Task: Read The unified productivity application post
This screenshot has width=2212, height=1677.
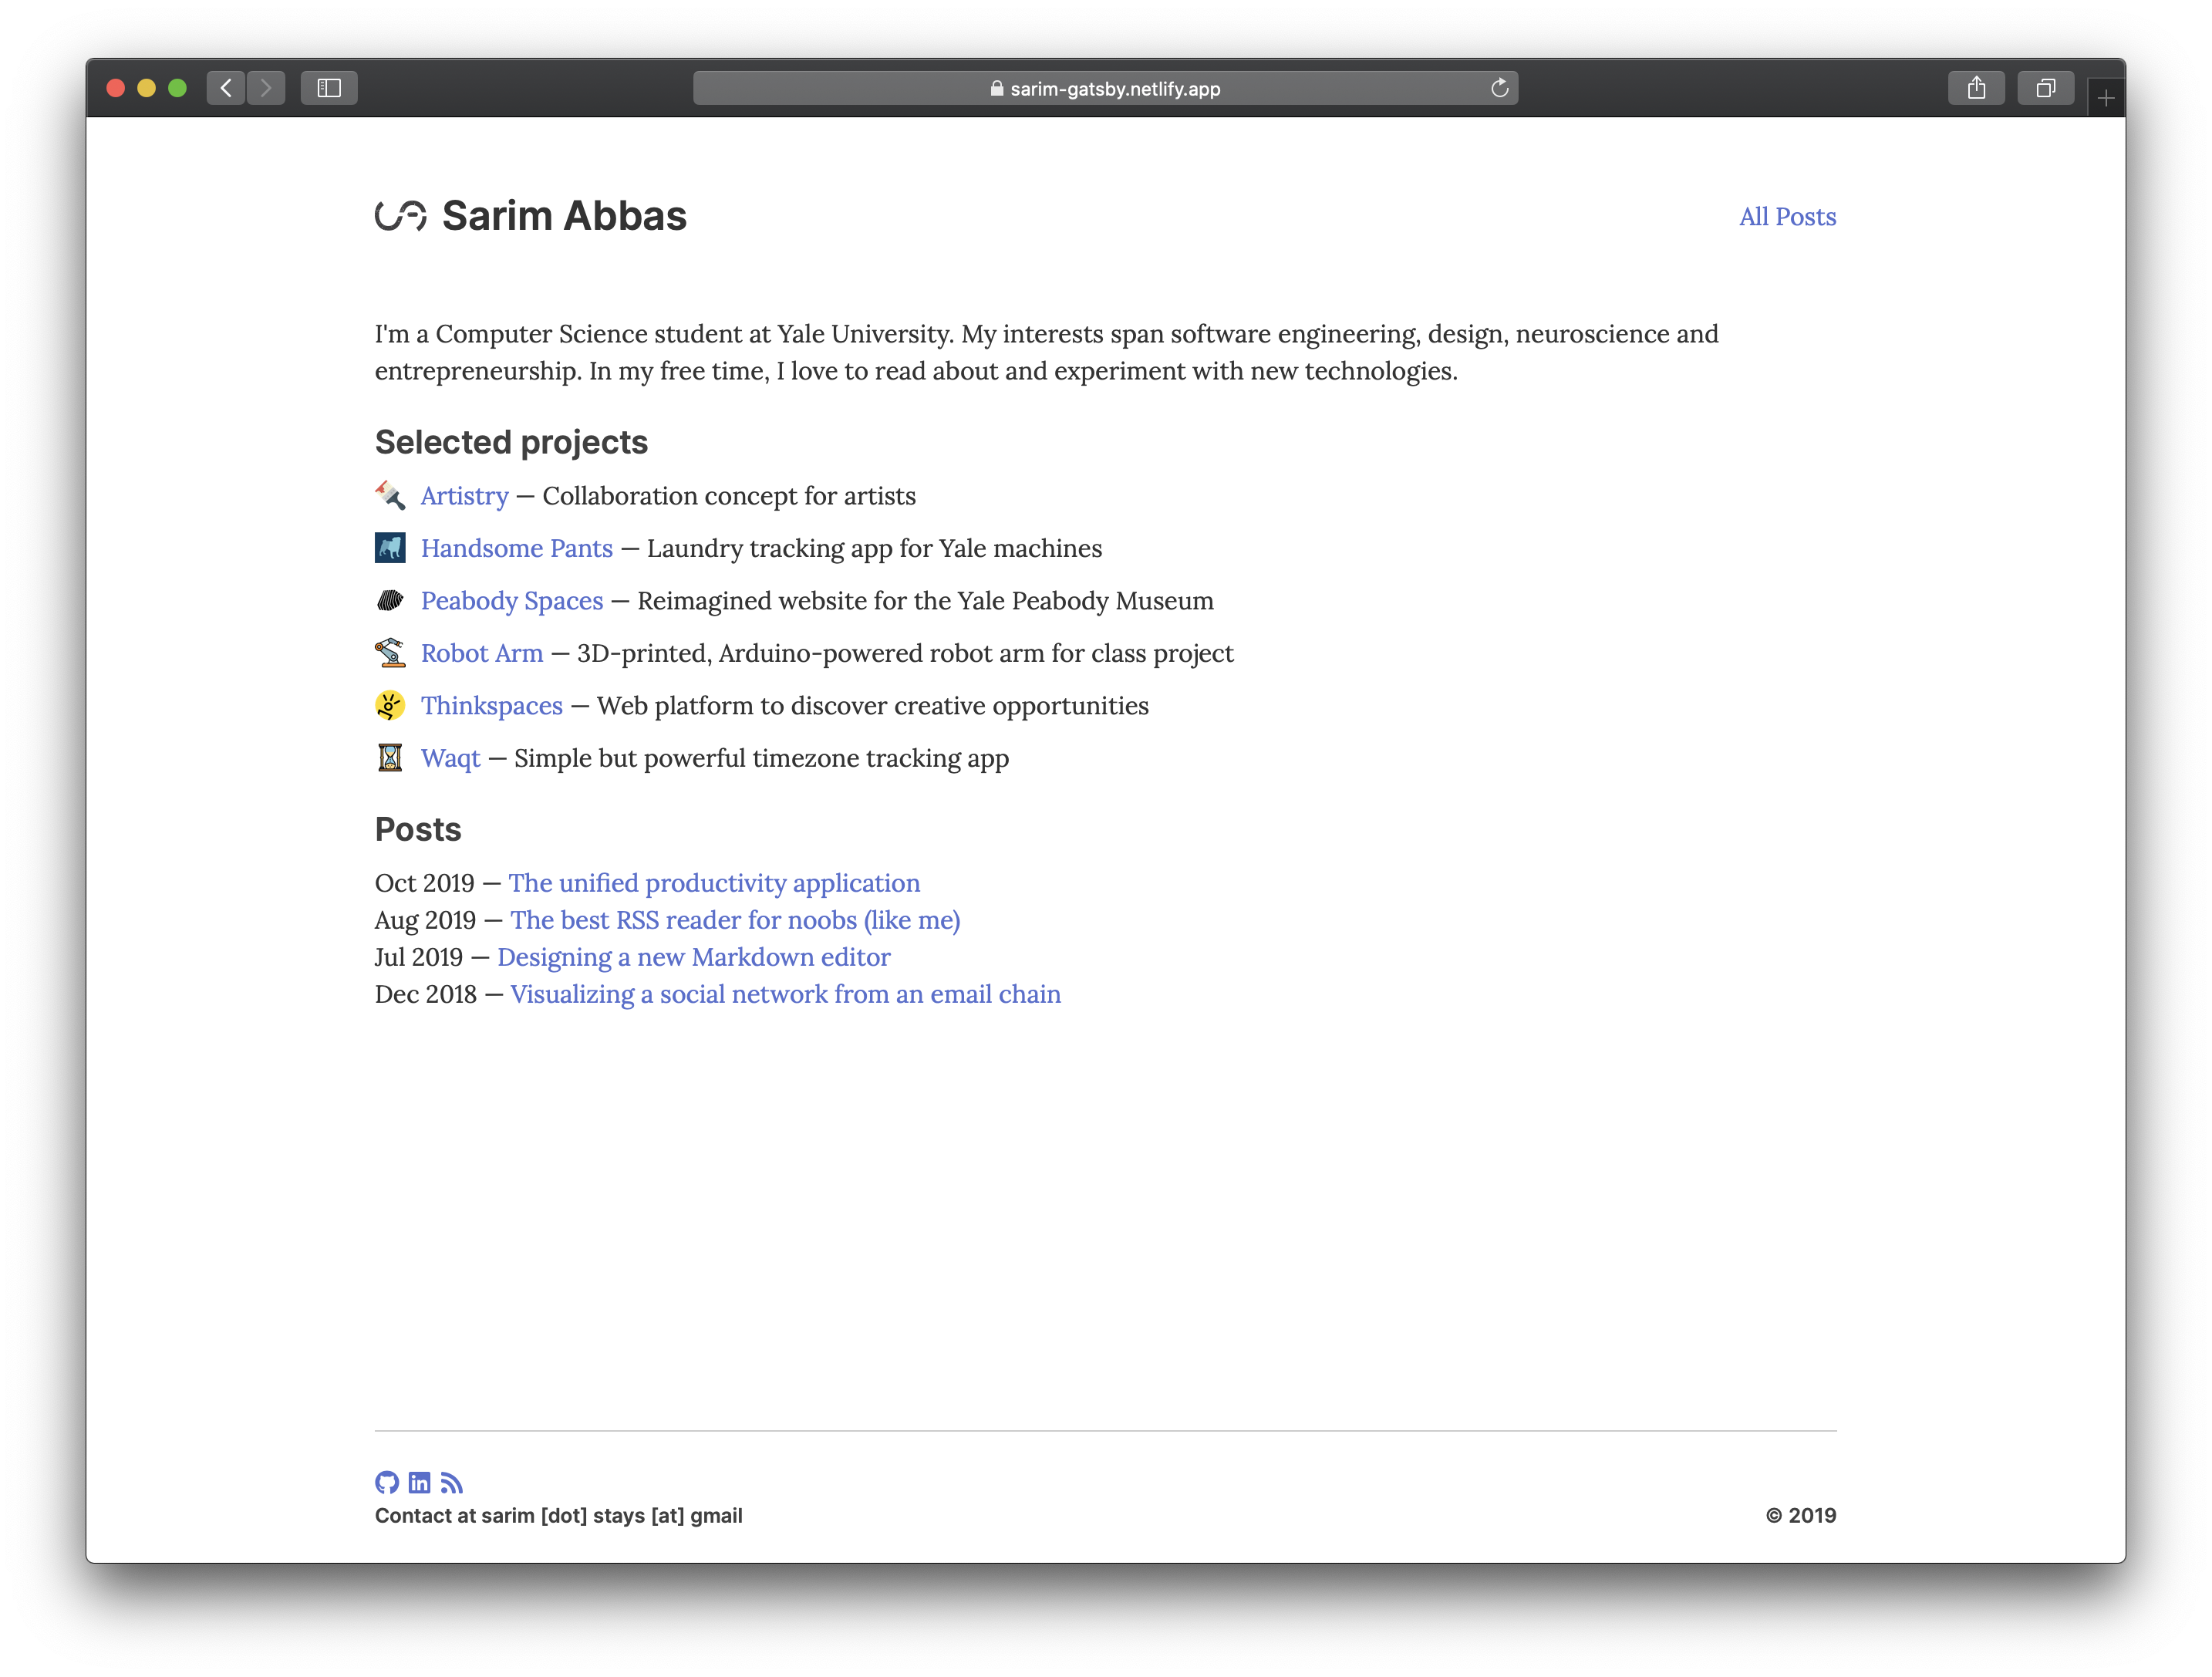Action: 714,883
